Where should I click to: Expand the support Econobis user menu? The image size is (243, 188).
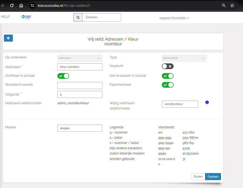(x=174, y=18)
